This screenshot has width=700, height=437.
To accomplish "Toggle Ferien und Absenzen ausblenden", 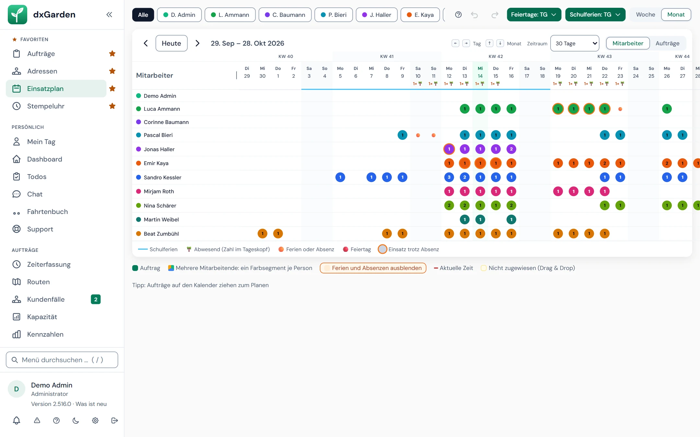I will [x=373, y=268].
